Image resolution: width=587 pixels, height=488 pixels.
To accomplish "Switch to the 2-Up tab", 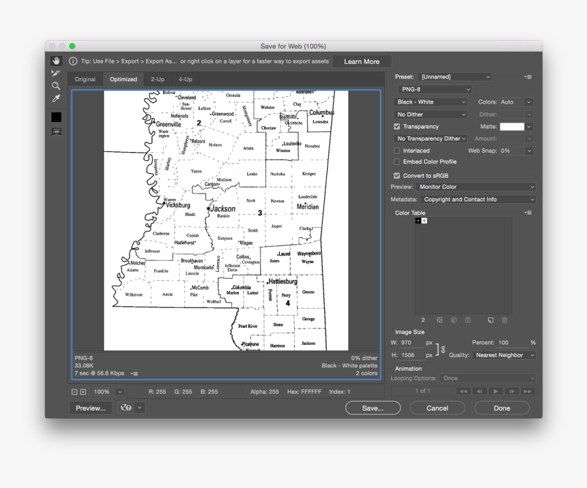I will pos(156,79).
